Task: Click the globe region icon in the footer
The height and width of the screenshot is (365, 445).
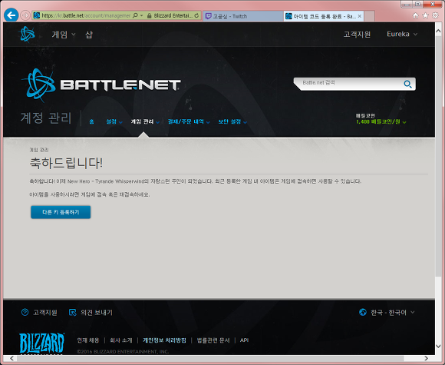Action: tap(363, 312)
